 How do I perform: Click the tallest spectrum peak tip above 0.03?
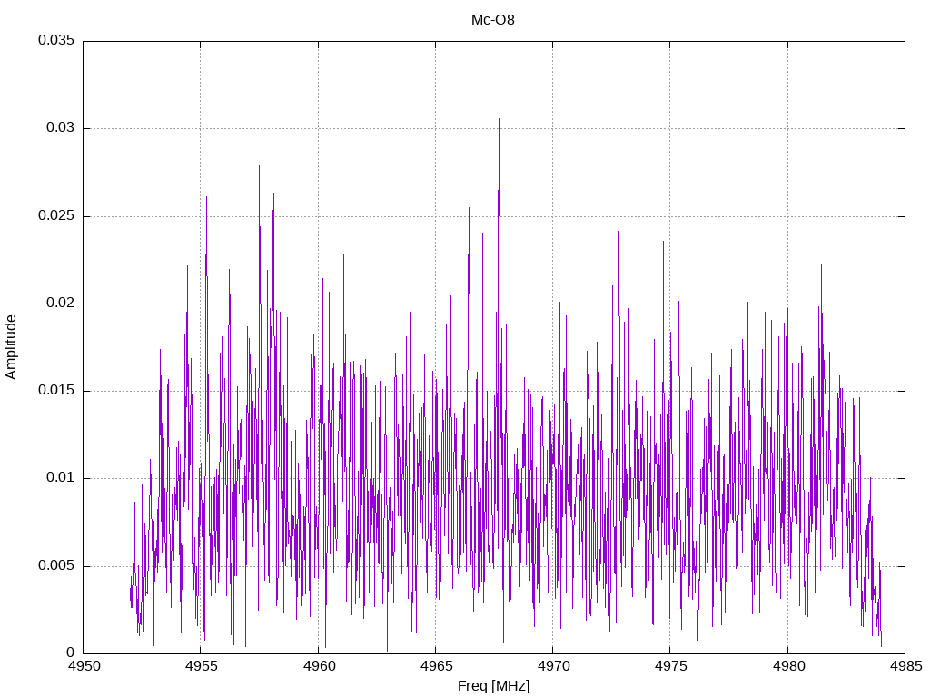point(498,119)
